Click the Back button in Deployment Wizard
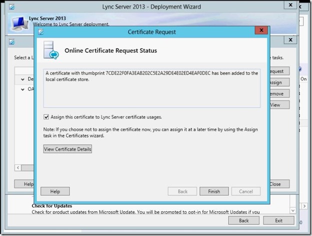312x236 pixels. pyautogui.click(x=244, y=220)
